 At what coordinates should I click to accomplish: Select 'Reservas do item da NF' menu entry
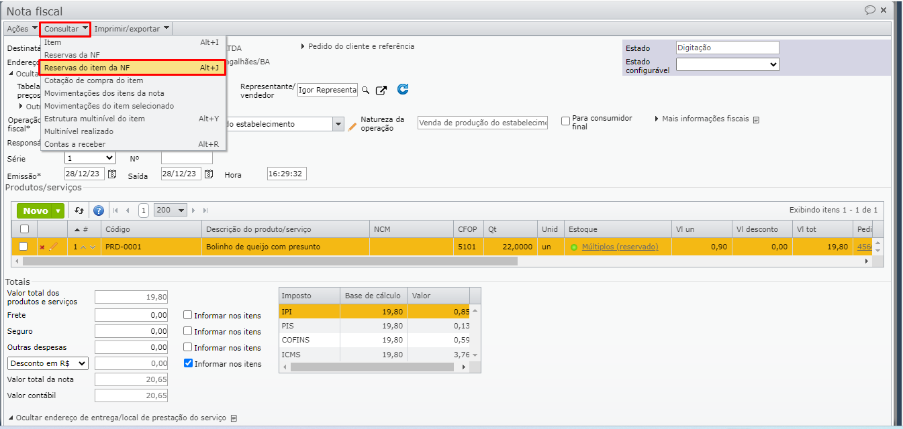point(132,68)
